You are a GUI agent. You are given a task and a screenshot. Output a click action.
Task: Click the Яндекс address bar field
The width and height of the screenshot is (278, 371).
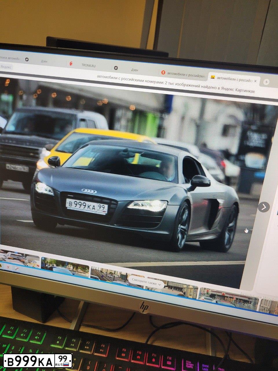coord(6,67)
